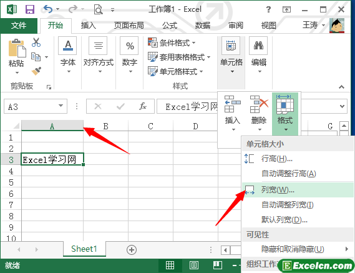
Task: Click the 王涛 account name
Action: tap(310, 25)
